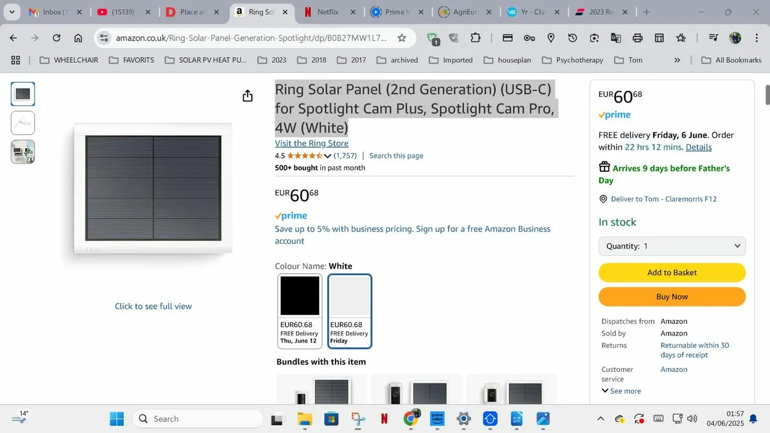Click the screenshot capture toolbar icon
The height and width of the screenshot is (433, 770).
594,38
